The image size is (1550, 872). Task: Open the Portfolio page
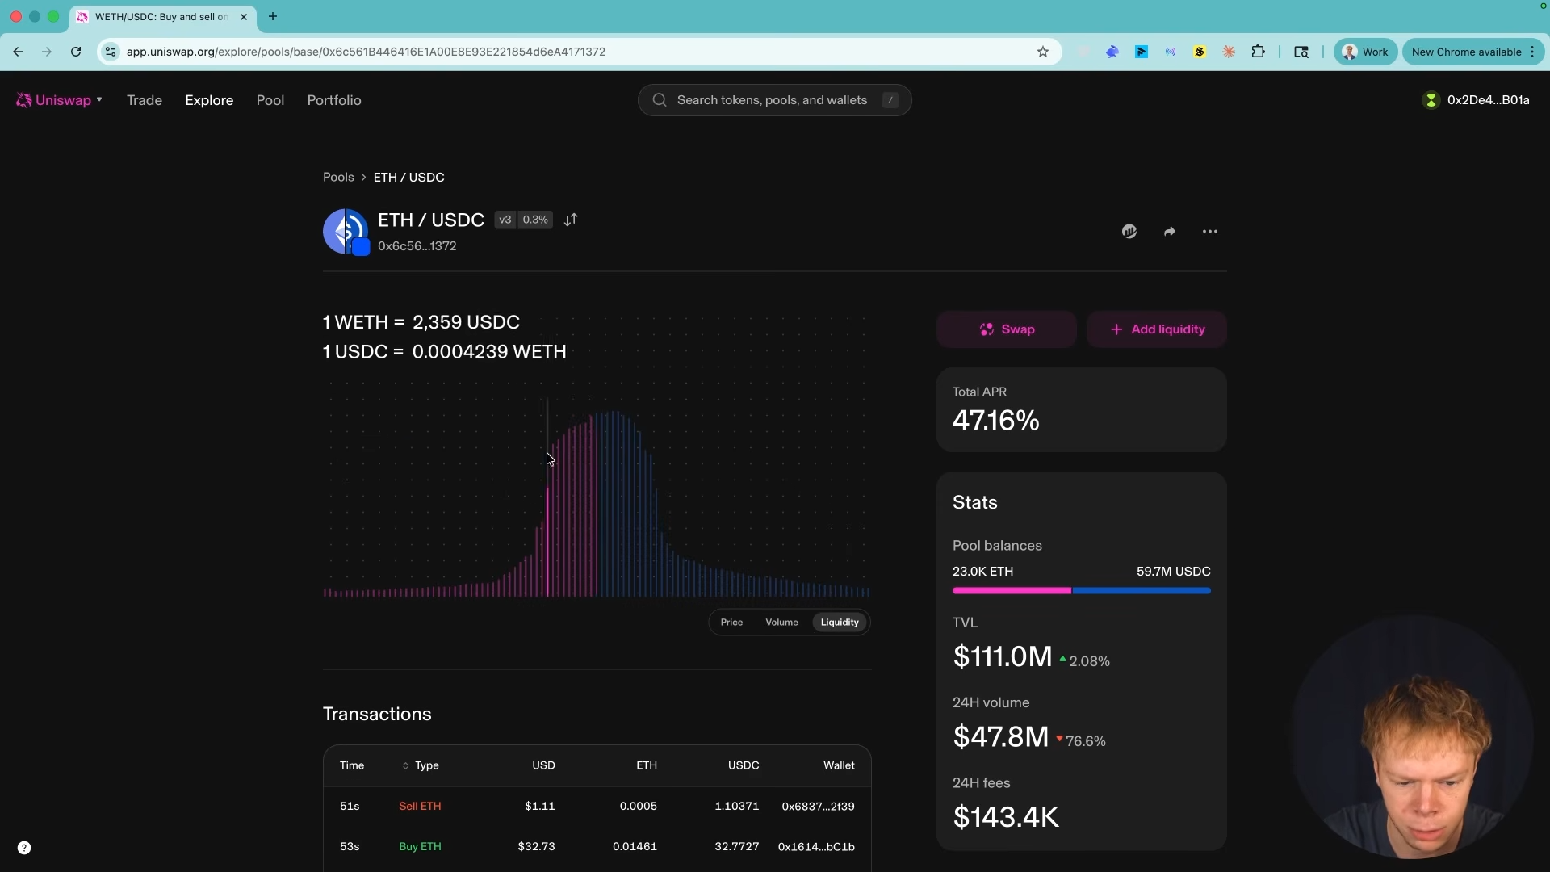(334, 100)
